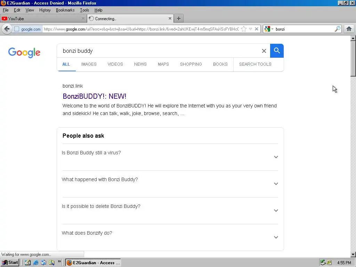The image size is (356, 267).
Task: Switch to MAPS results
Action: point(163,64)
